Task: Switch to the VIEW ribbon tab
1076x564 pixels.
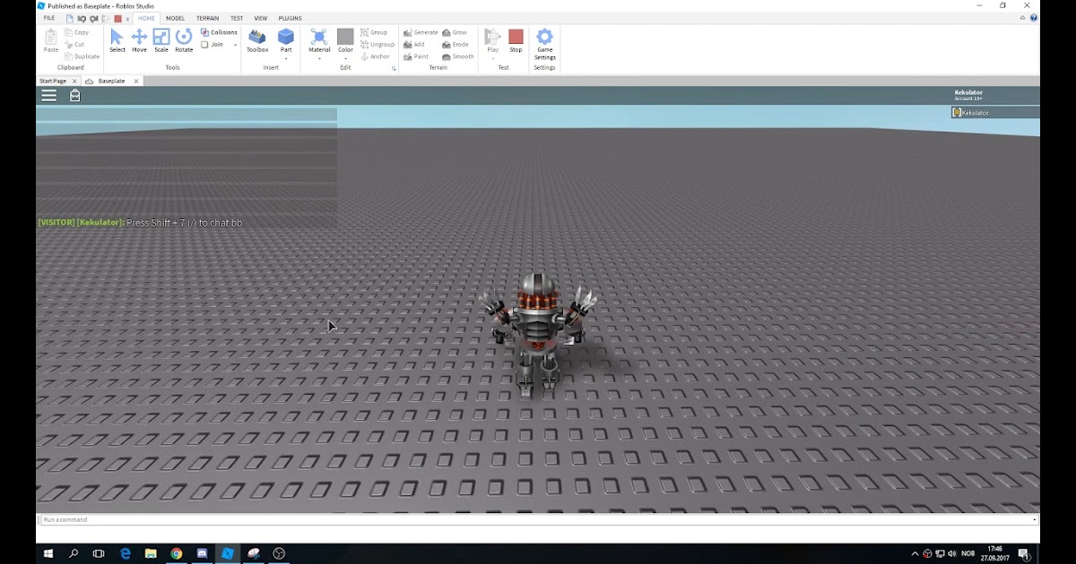Action: tap(261, 18)
